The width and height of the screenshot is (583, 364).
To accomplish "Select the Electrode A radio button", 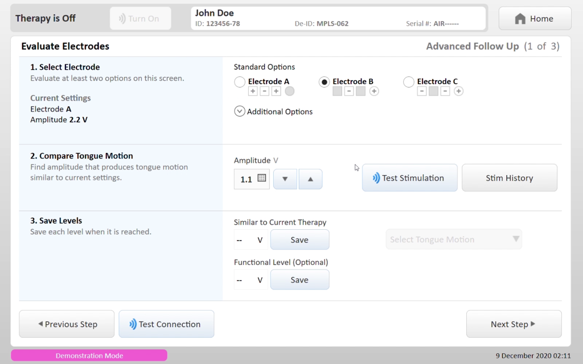I will click(240, 82).
